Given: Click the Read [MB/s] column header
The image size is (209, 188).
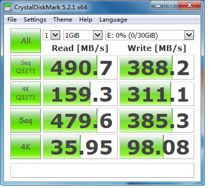Looking at the screenshot, I should pyautogui.click(x=80, y=48).
